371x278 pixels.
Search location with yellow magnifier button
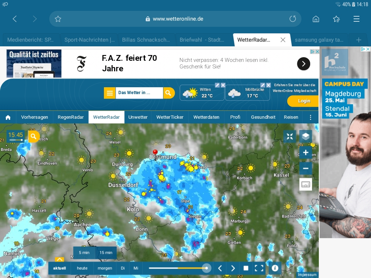point(168,93)
